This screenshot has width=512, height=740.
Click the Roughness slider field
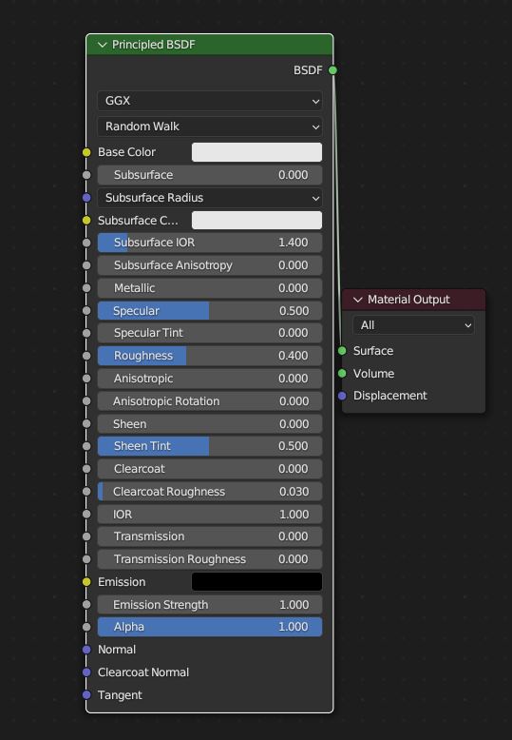click(210, 356)
